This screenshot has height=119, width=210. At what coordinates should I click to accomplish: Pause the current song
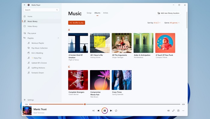[x=105, y=111]
